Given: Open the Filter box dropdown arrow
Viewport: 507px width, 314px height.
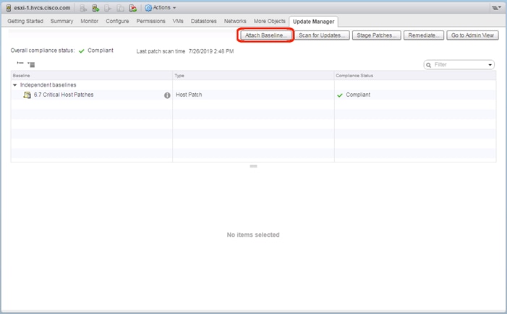Looking at the screenshot, I should (x=490, y=65).
